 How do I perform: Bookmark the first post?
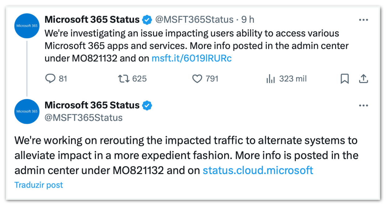[x=344, y=79]
